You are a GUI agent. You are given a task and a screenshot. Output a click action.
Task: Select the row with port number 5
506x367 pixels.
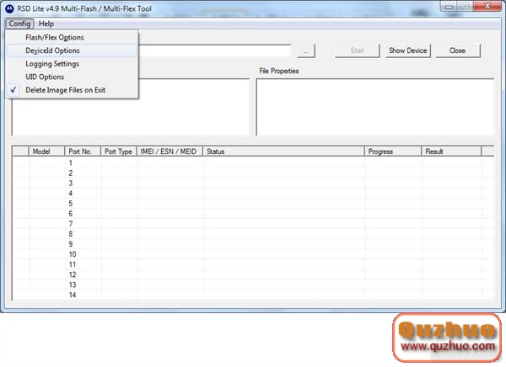[253, 204]
